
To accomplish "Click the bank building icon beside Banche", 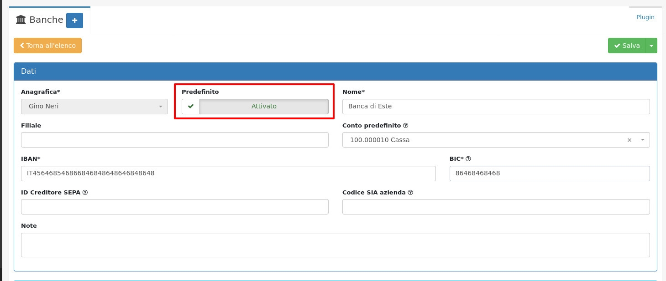I will 21,20.
